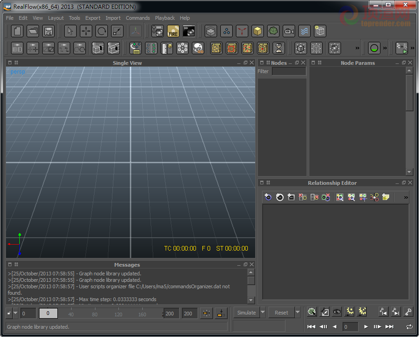Open the Export menu

tap(93, 18)
